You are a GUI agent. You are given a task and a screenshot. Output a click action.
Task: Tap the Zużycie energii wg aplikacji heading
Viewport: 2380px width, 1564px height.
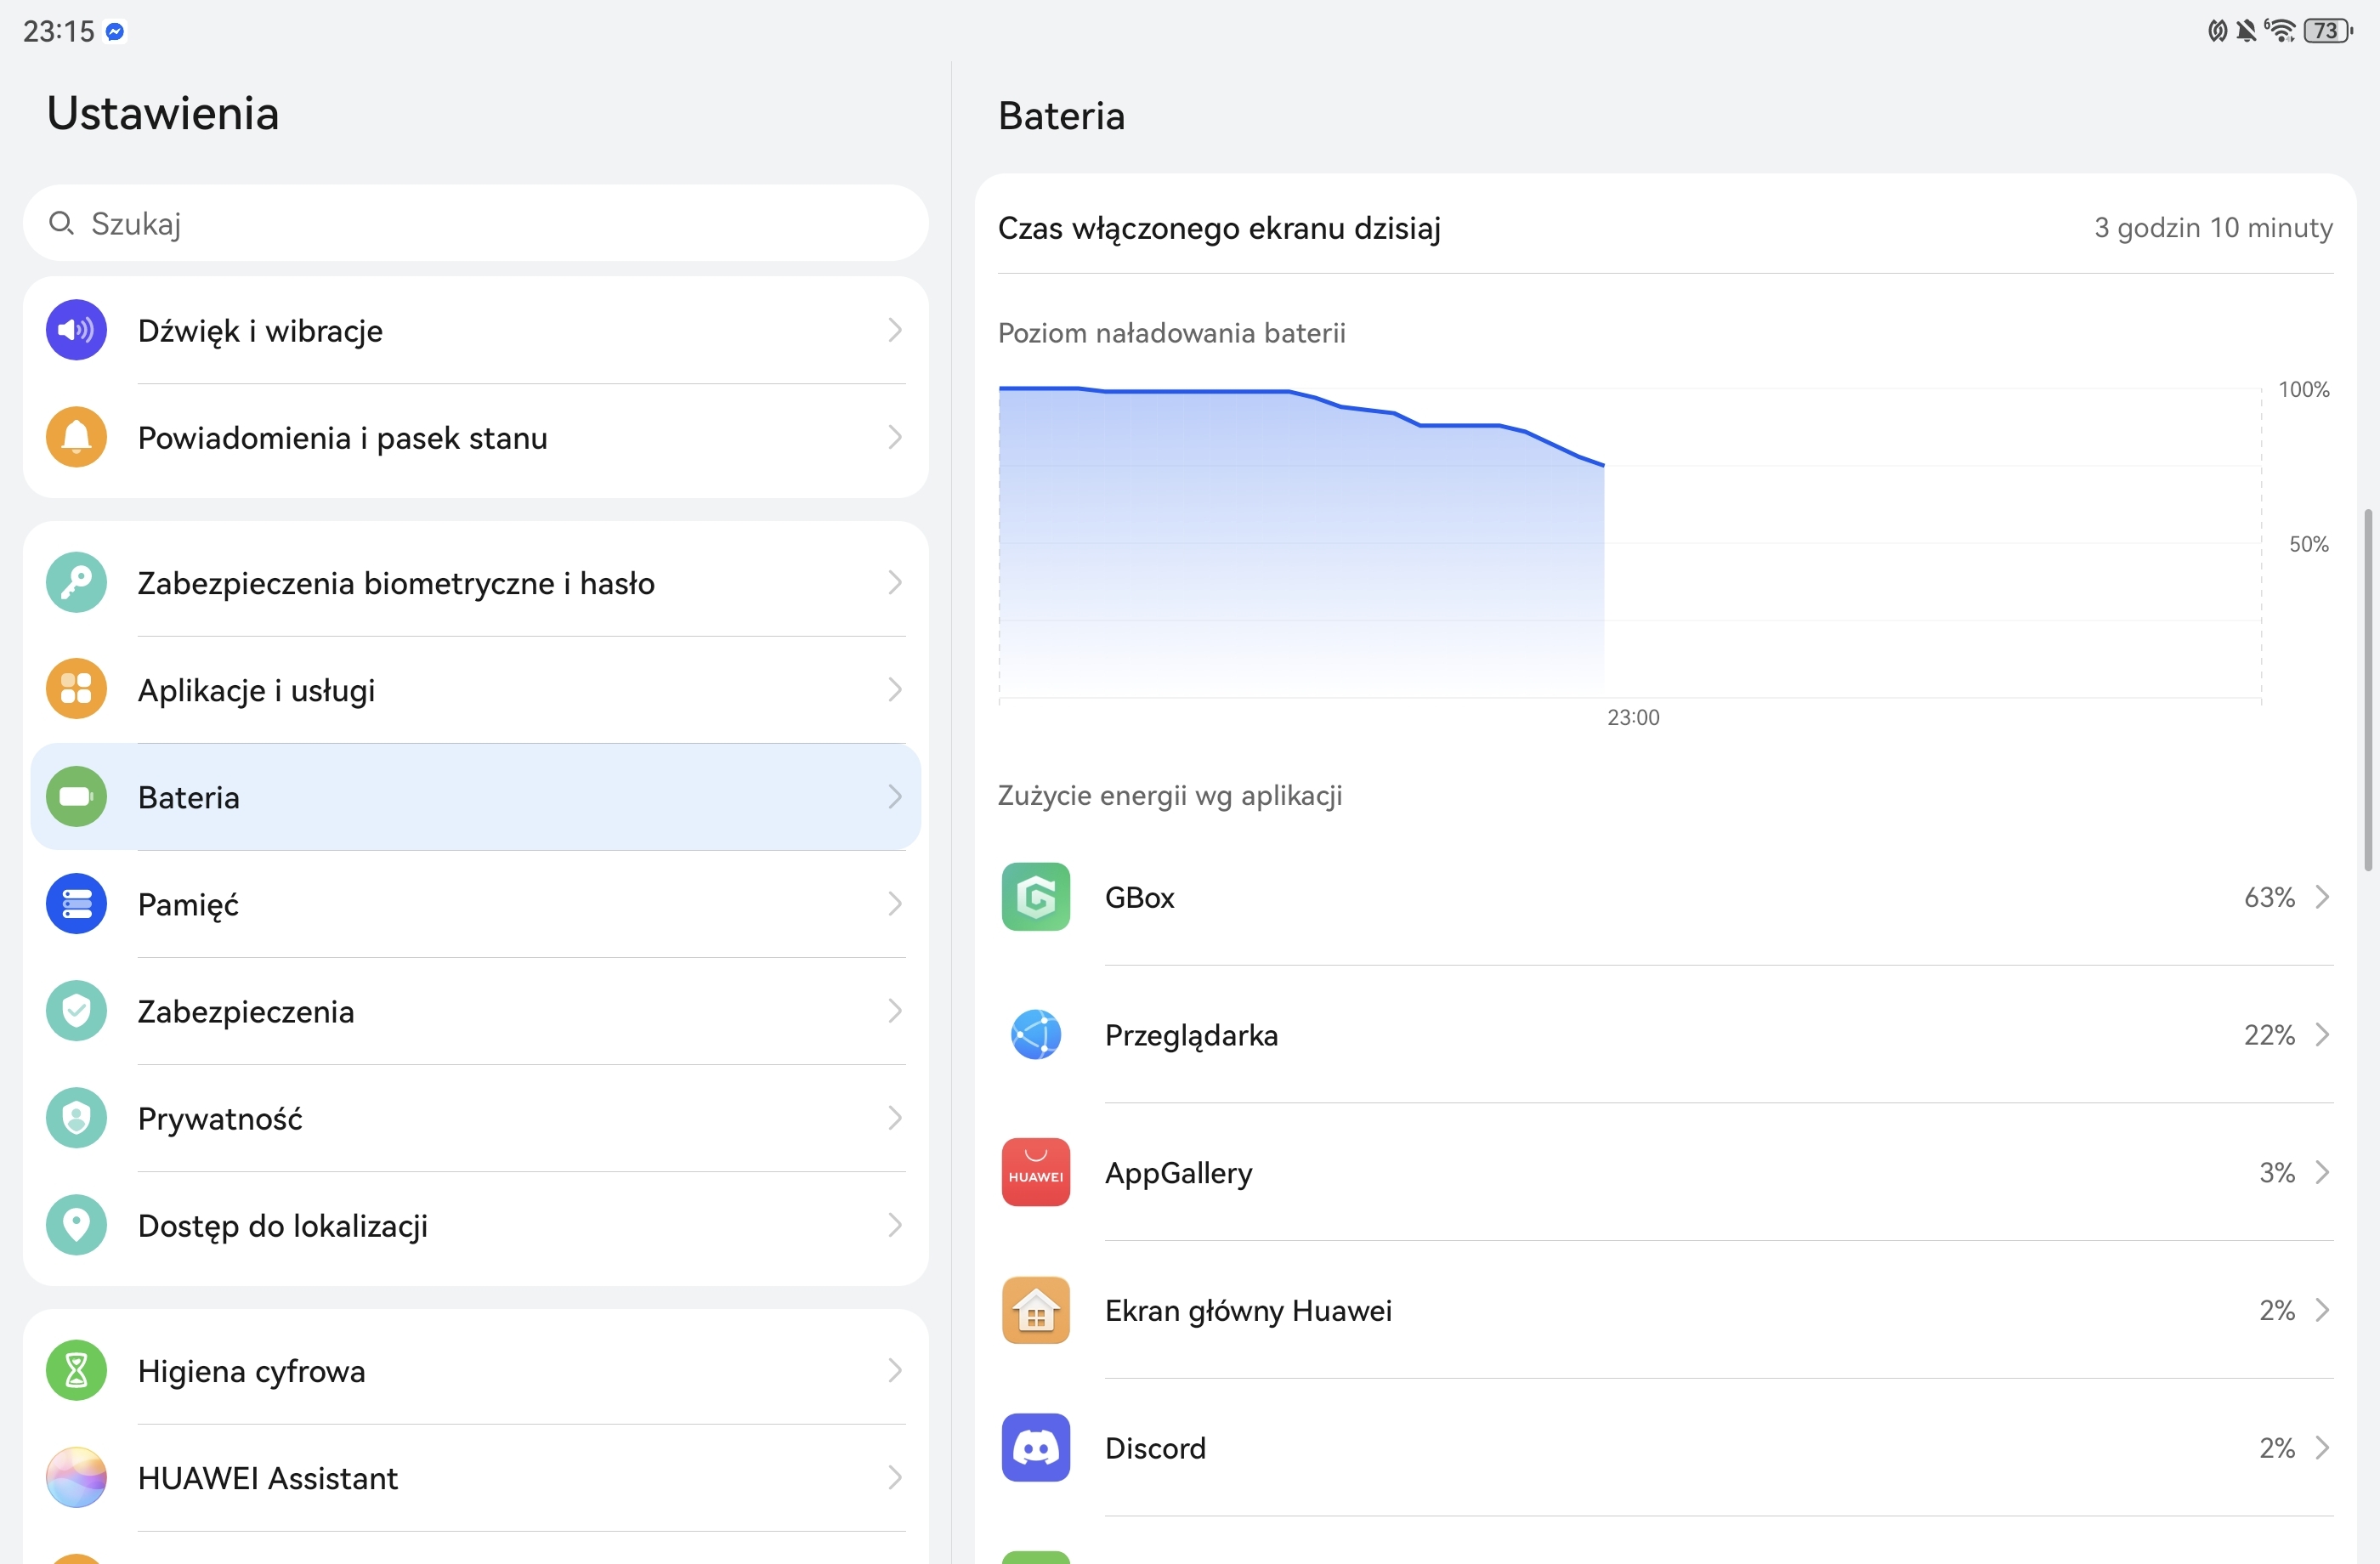pos(1170,796)
